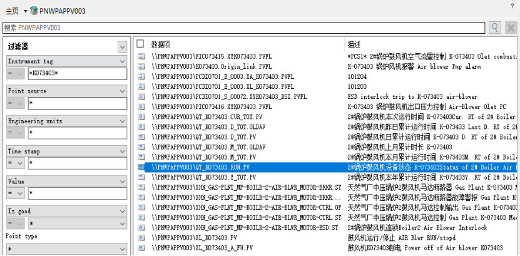This screenshot has height=256, width=520.
Task: Click icon of XL_K073403.PVFL row
Action: [x=141, y=86]
